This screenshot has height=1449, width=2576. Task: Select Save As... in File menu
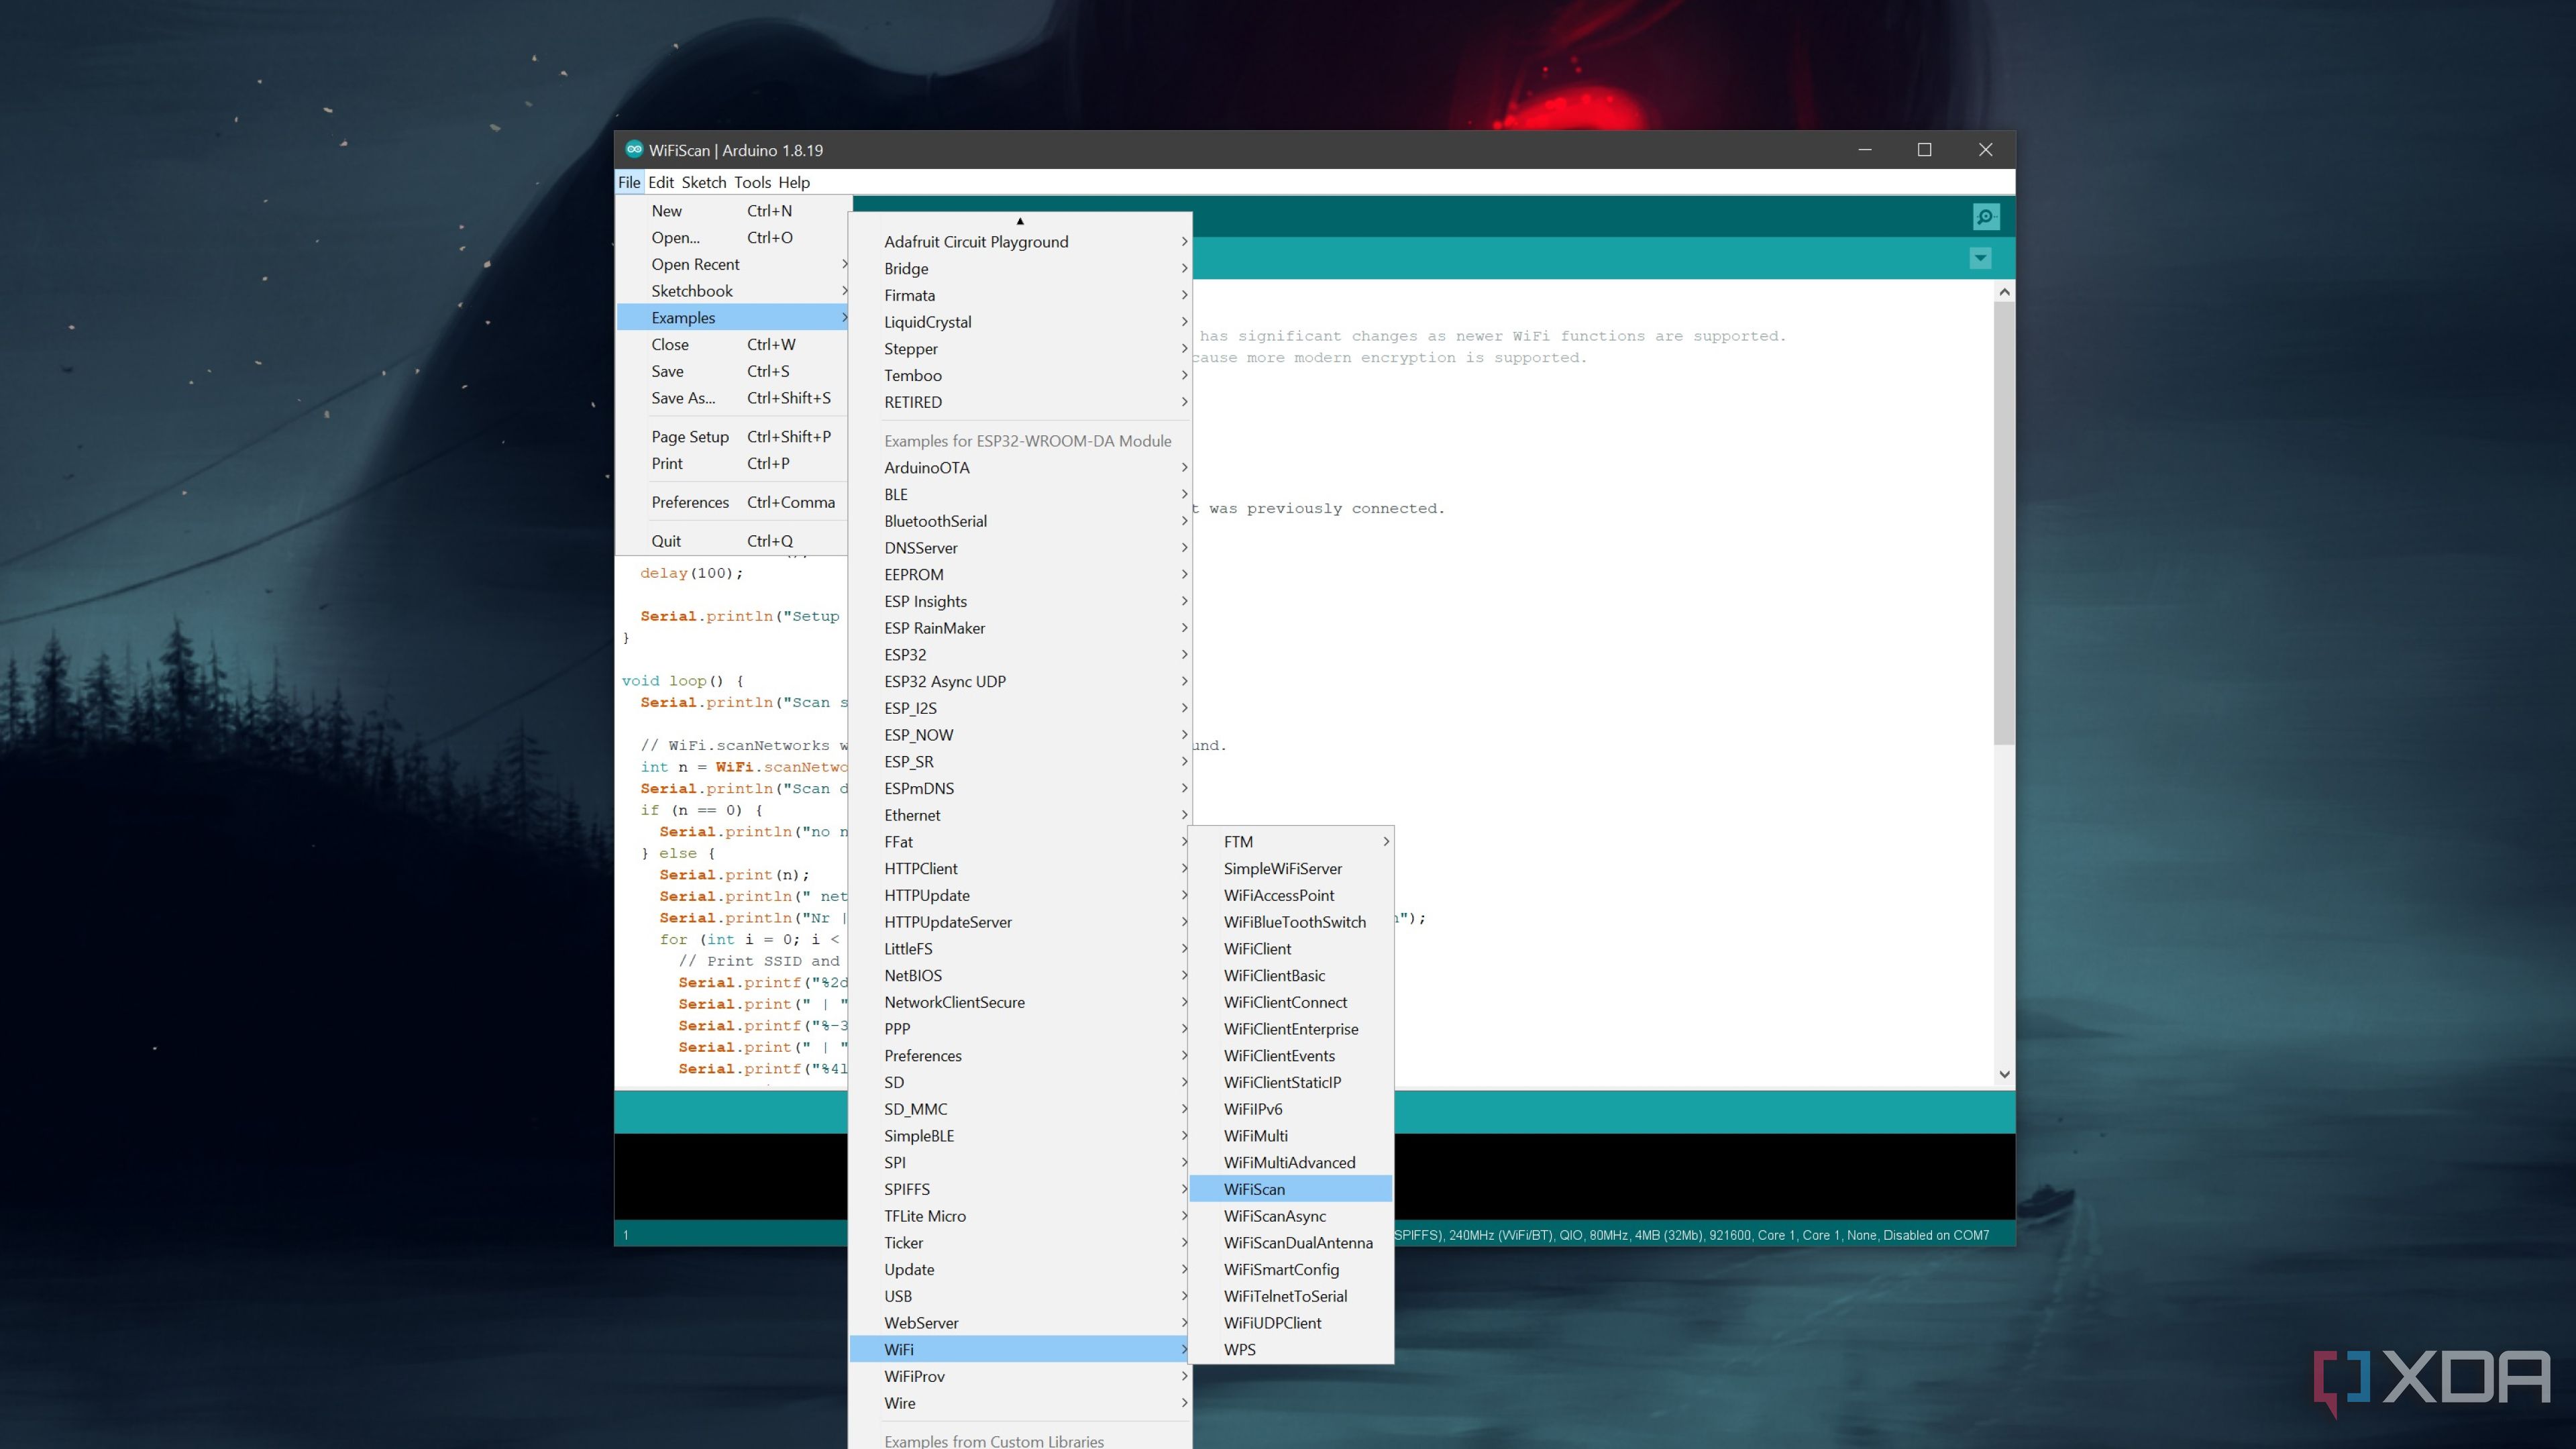(733, 398)
